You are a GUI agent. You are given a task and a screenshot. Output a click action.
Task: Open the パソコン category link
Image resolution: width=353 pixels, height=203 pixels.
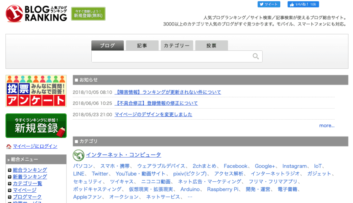tap(83, 166)
